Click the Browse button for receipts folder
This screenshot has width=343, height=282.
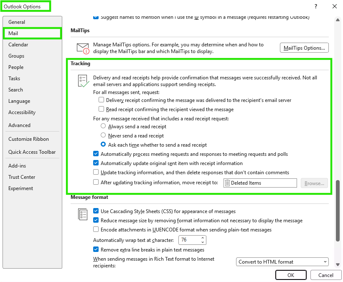(314, 183)
